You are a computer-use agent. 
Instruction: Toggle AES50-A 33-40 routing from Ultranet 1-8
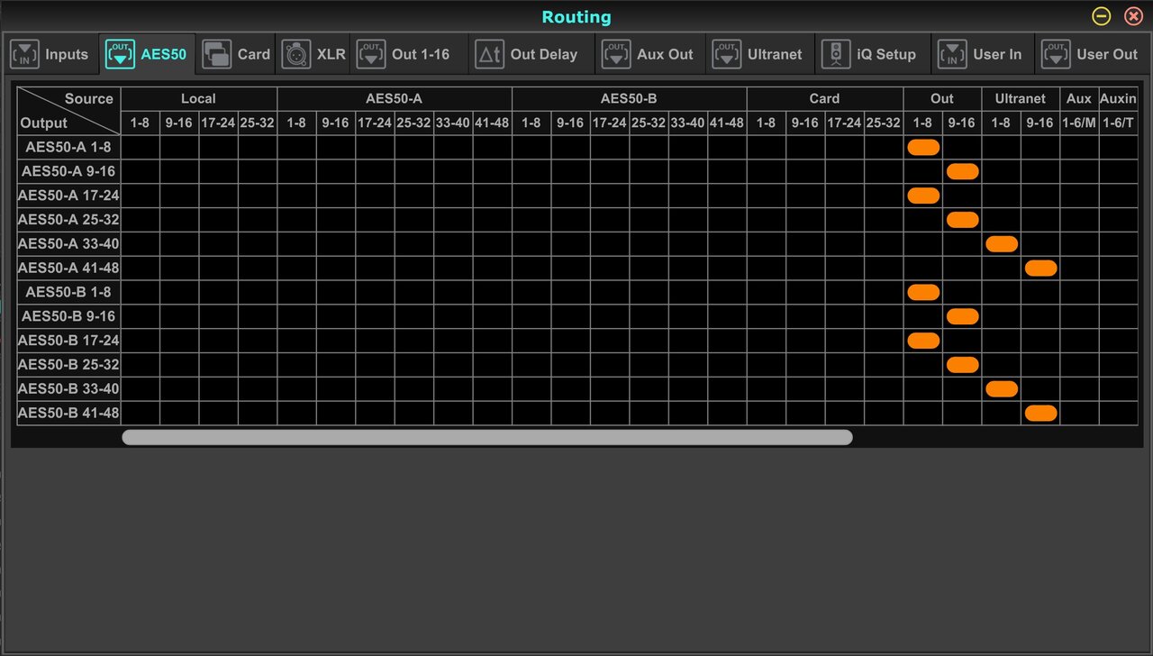coord(1002,243)
